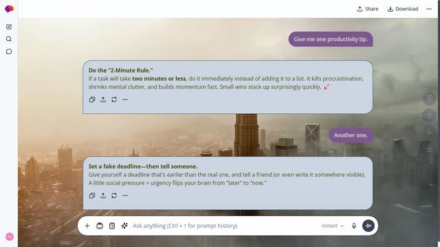Click the plus attach icon in the input bar
Screen dimensions: 440x247
pyautogui.click(x=87, y=226)
